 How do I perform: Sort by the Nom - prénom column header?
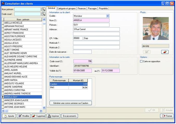pyautogui.click(x=22, y=19)
